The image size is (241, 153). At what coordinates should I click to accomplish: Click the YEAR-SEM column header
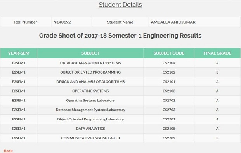[19, 53]
